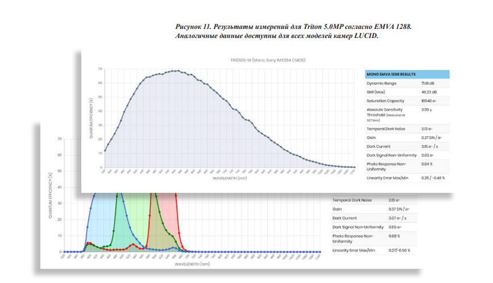The image size is (493, 283).
Task: Click "WAVELENGTH (nm)" axis label of mono chart
Action: (x=230, y=178)
